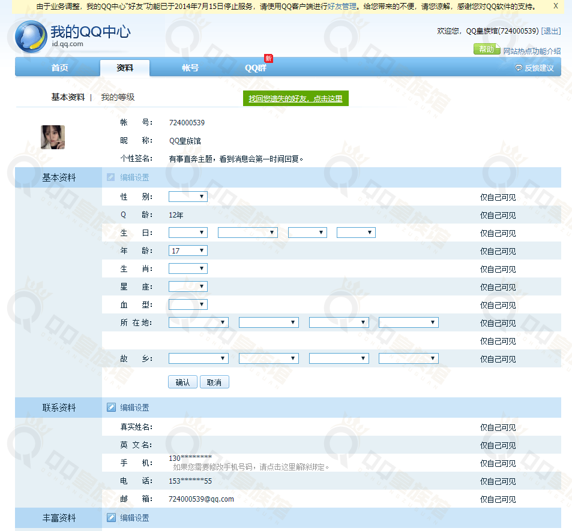572x531 pixels.
Task: Open the age dropdown showing 17
Action: click(187, 251)
